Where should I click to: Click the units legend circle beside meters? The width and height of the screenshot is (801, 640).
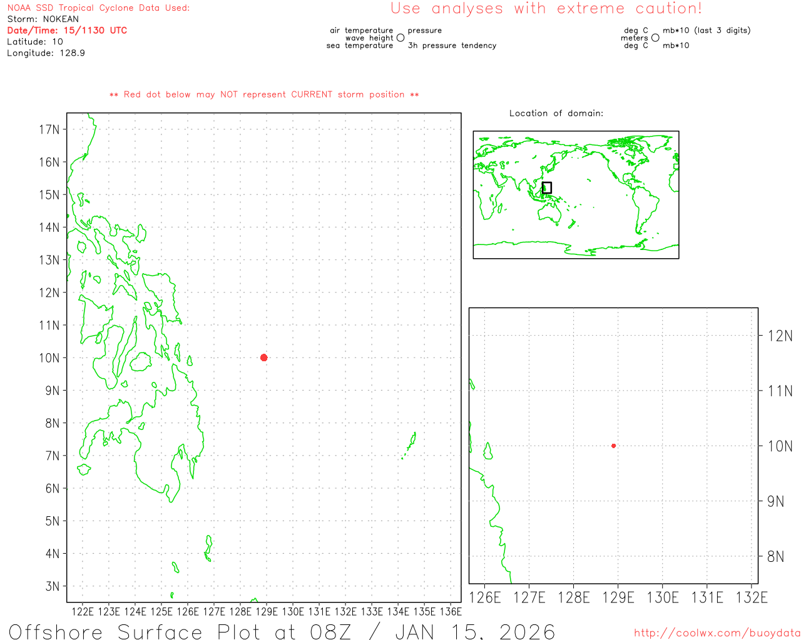coord(655,38)
